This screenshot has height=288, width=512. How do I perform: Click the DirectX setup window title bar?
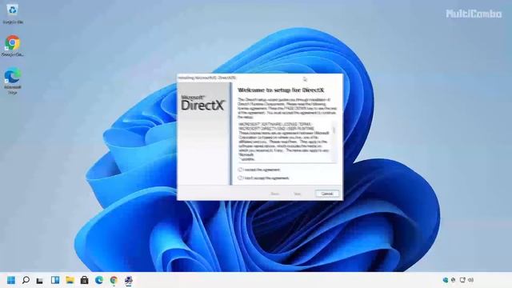tap(260, 78)
